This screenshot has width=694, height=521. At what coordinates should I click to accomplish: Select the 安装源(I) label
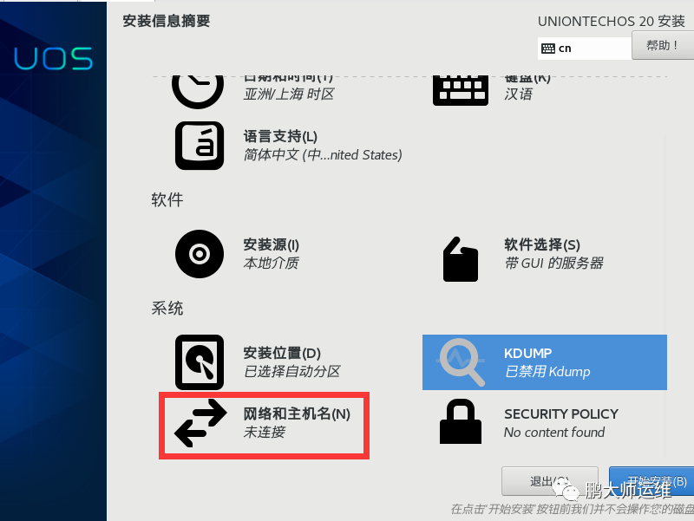click(x=272, y=244)
